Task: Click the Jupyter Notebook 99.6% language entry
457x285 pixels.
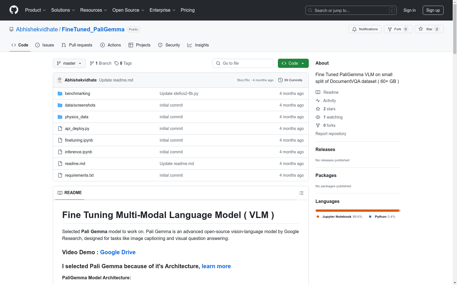Action: 339,217
